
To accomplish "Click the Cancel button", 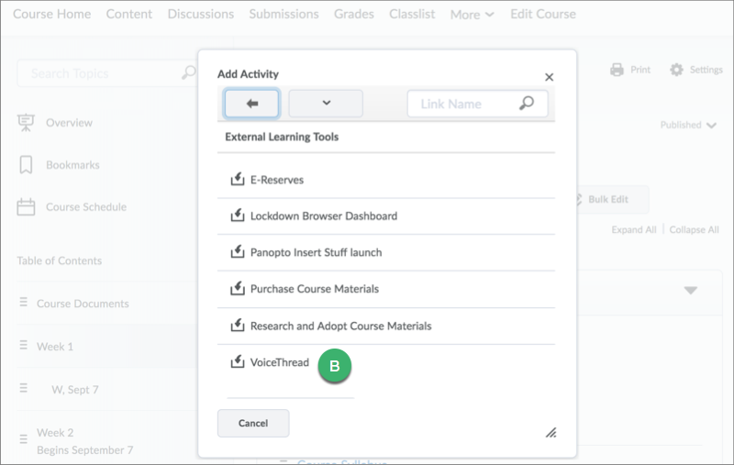I will point(253,424).
